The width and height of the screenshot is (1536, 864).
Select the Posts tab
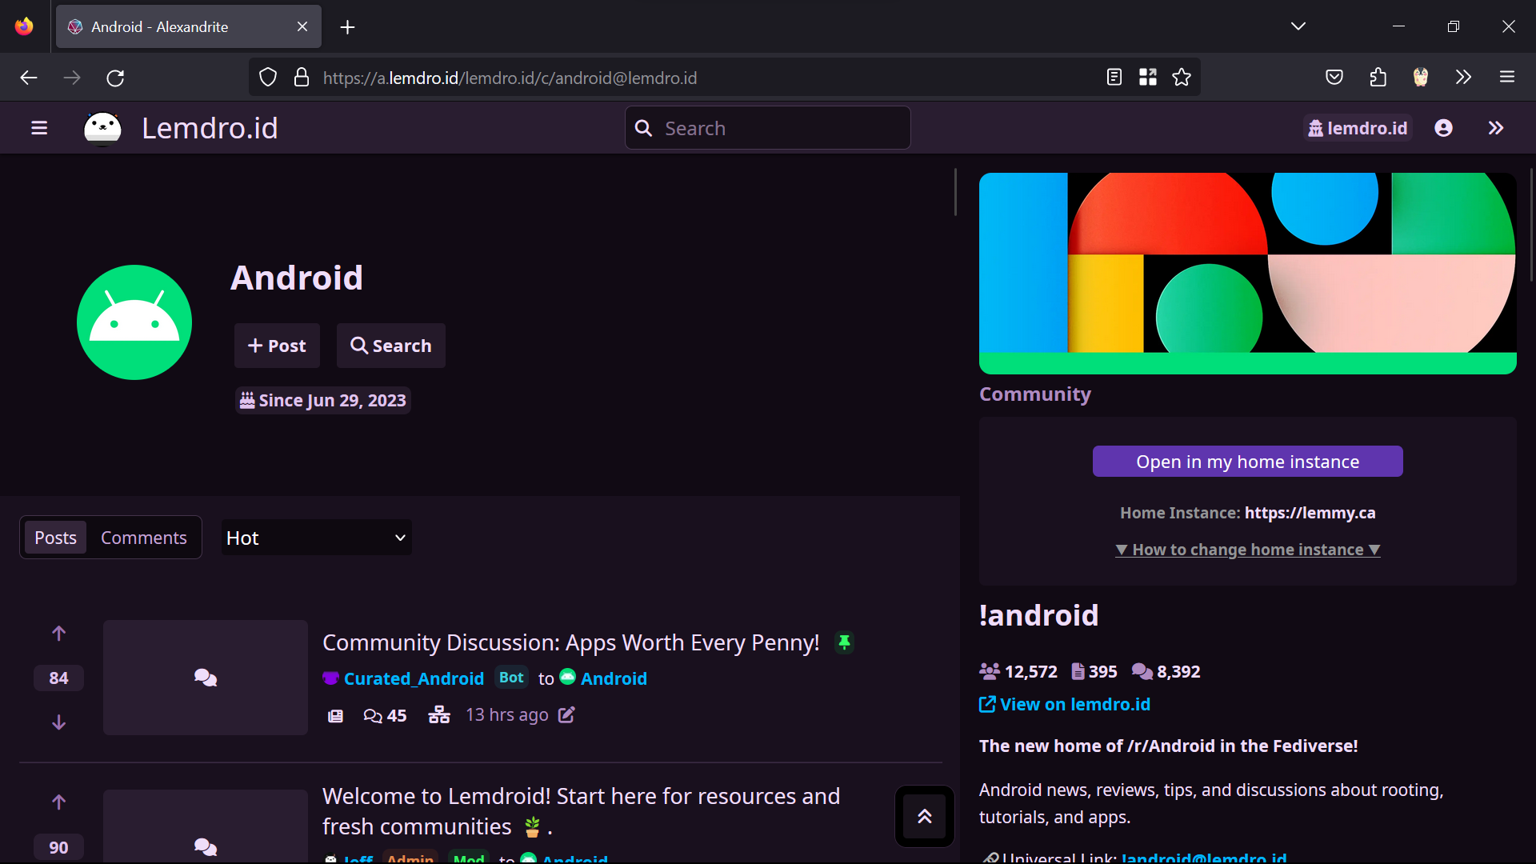55,538
